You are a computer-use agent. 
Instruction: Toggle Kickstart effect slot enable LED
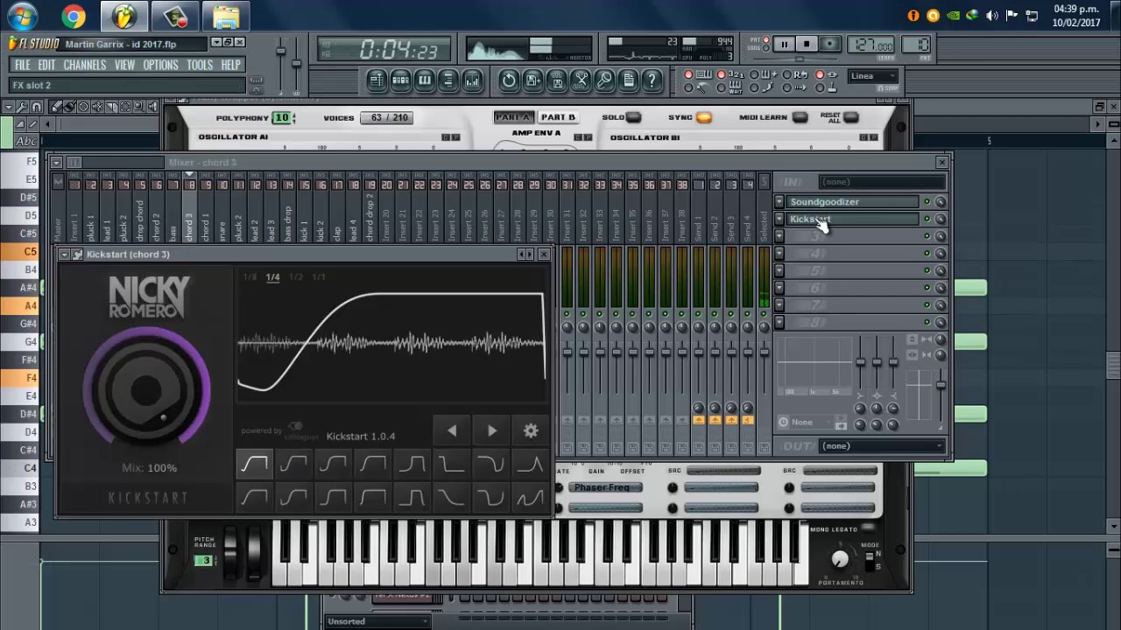click(x=927, y=219)
